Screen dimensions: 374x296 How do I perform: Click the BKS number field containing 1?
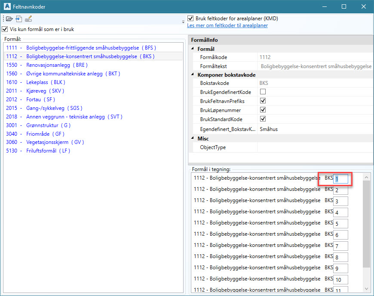[x=341, y=179]
